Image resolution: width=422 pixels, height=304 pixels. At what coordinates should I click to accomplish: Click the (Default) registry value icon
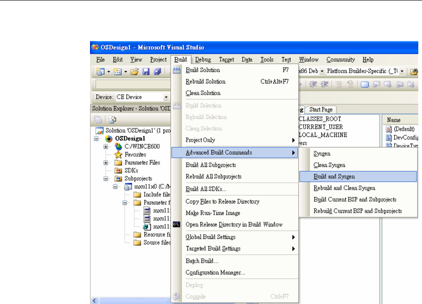[x=389, y=129]
